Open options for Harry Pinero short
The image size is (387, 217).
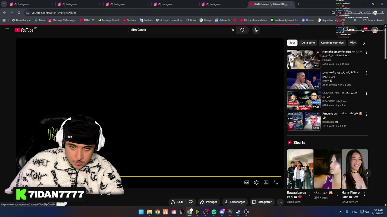(364, 194)
